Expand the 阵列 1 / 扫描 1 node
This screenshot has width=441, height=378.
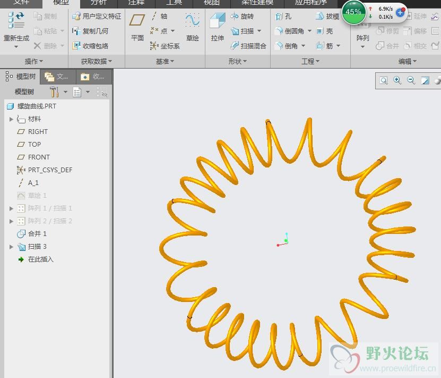pyautogui.click(x=11, y=208)
